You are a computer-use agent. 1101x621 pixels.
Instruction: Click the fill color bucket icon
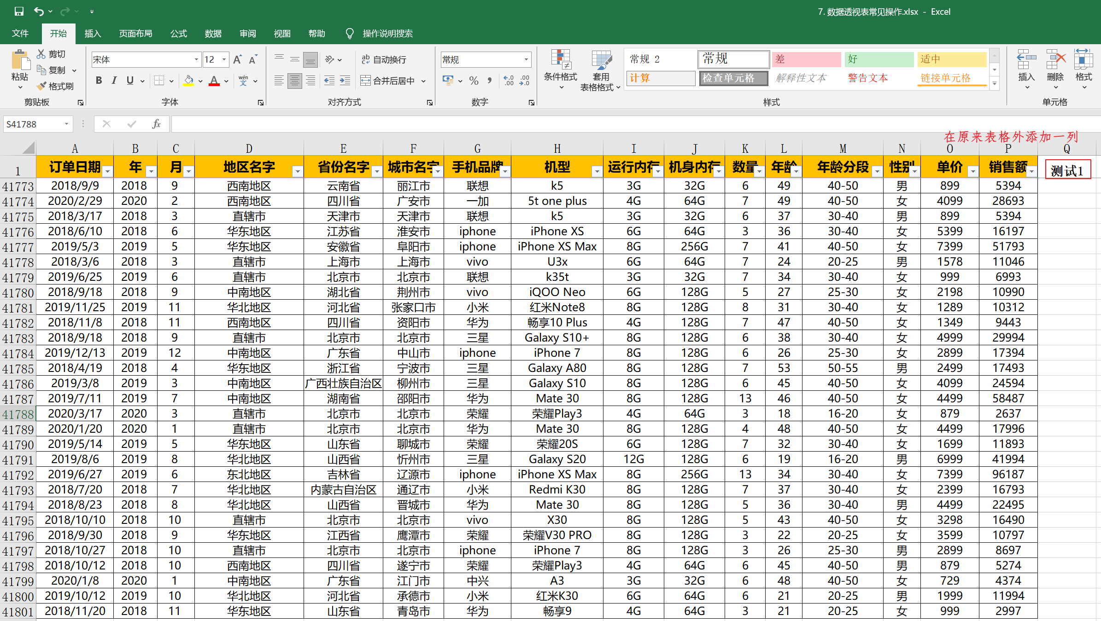[189, 81]
